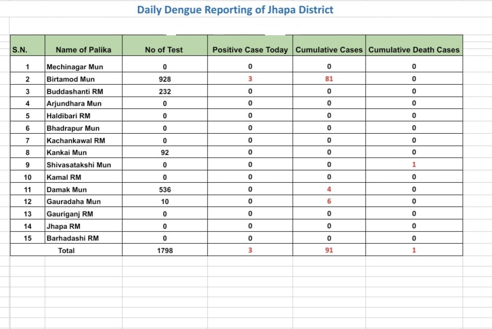Click Kachankawal RM's Cumulative Cases value '0'
This screenshot has width=492, height=329.
[329, 140]
